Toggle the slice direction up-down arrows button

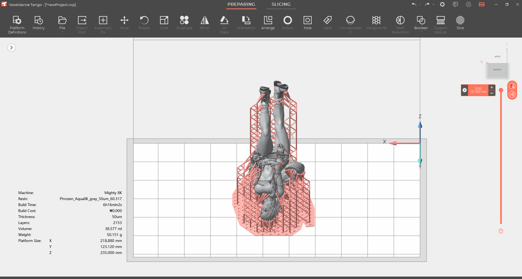[512, 86]
